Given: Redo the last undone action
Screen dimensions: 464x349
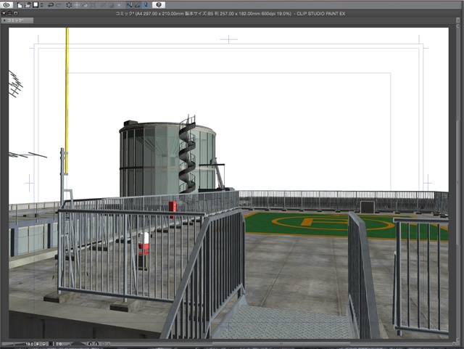Looking at the screenshot, I should pos(59,5).
